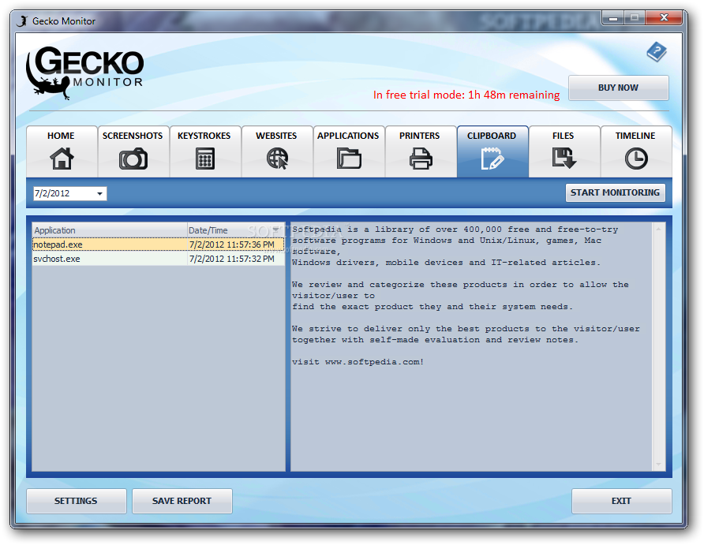
Task: Click the clipboard text scrollbar up arrow
Action: coord(659,230)
